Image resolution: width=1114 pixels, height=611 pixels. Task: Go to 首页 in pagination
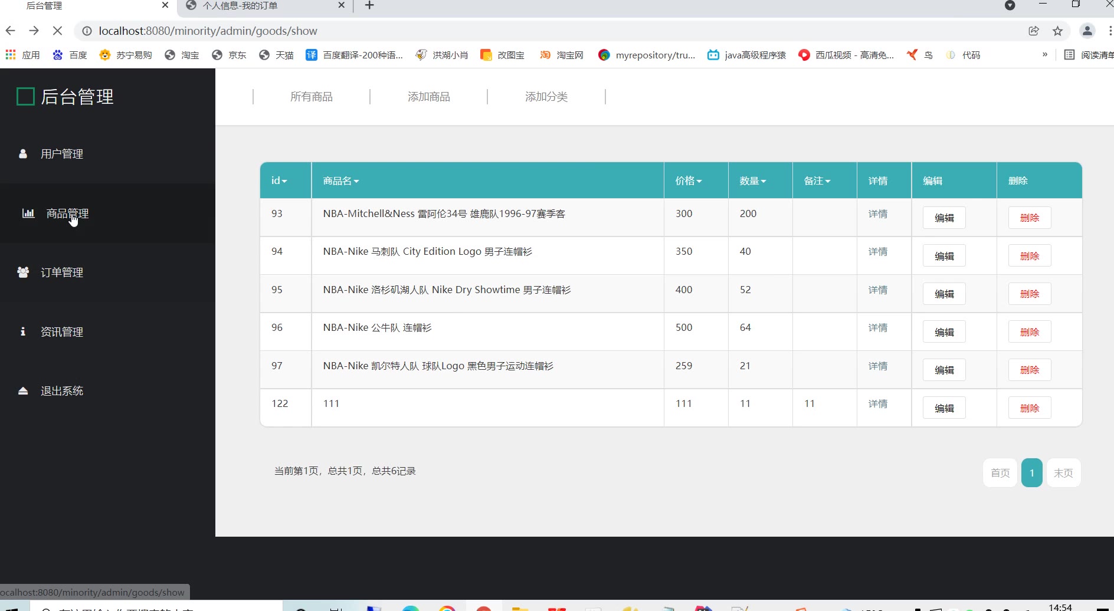click(1000, 473)
